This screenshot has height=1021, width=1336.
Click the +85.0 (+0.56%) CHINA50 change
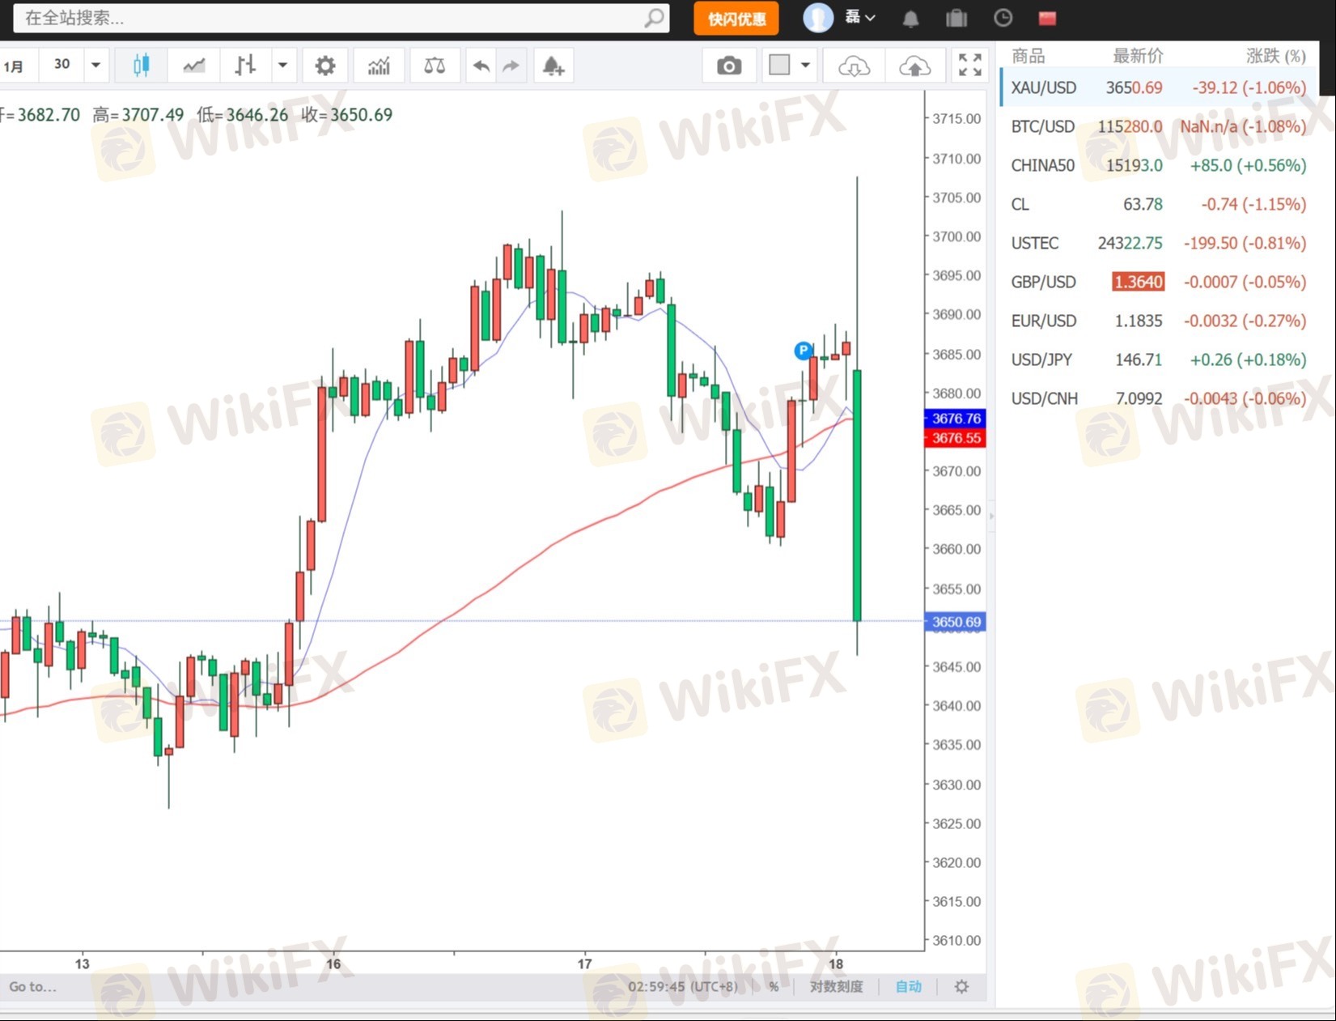(1248, 165)
